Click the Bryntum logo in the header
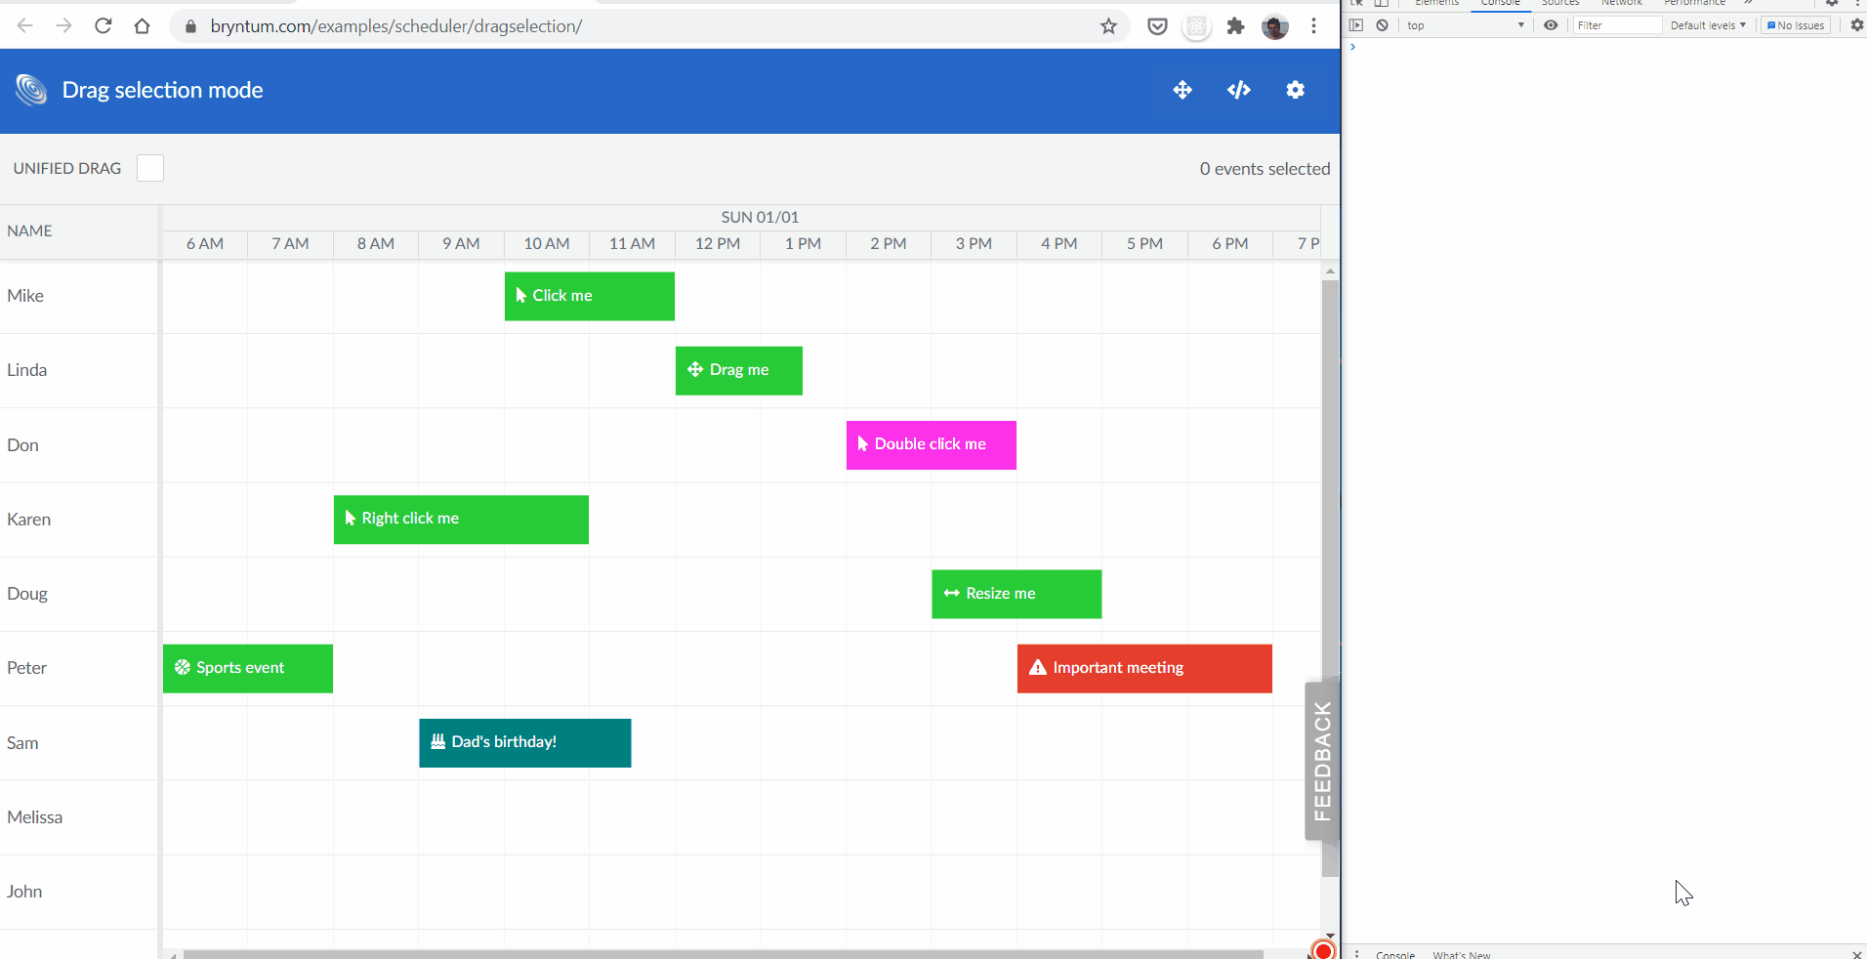The height and width of the screenshot is (959, 1867). [29, 90]
